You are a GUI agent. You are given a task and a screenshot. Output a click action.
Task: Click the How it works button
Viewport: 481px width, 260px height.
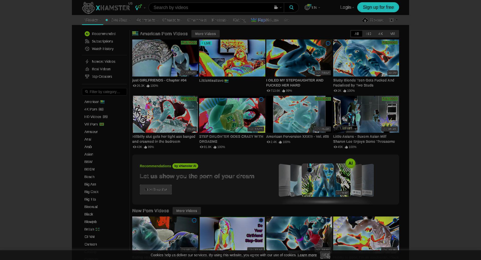pyautogui.click(x=156, y=189)
